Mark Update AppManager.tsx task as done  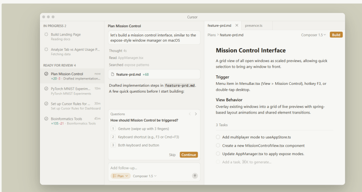[x=218, y=154]
